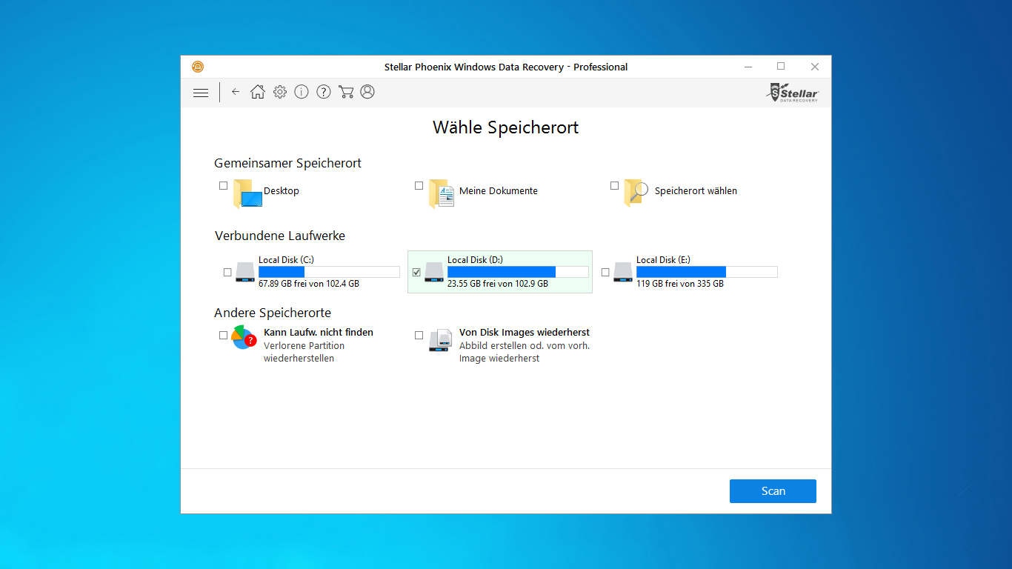Click Von Disk Images wiederherst title
Image resolution: width=1012 pixels, height=569 pixels.
pyautogui.click(x=525, y=333)
